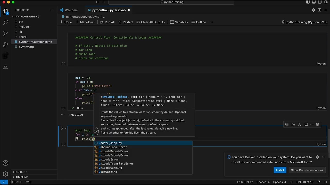Open run cell dropdown arrow
Viewport: 330px width, 185px height.
pyautogui.click(x=65, y=128)
